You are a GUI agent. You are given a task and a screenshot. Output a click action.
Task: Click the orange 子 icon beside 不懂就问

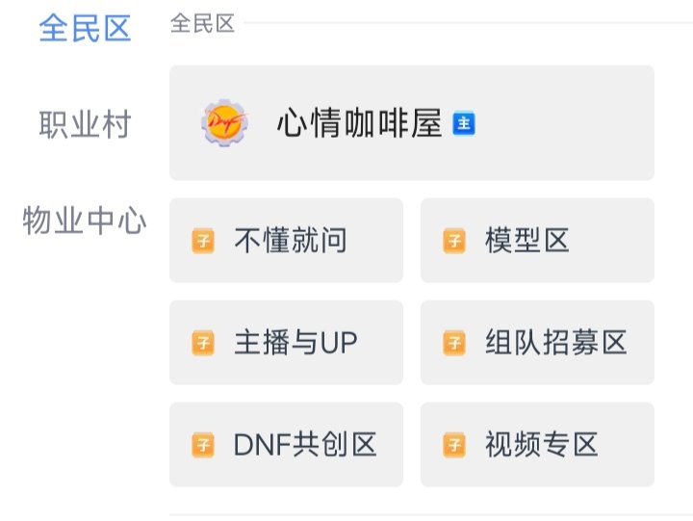(x=203, y=241)
